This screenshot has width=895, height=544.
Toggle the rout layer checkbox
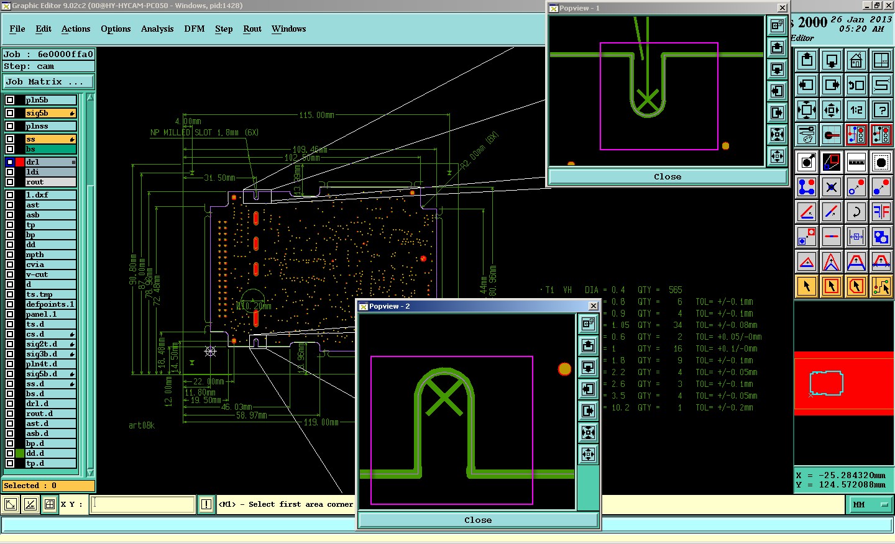[10, 182]
